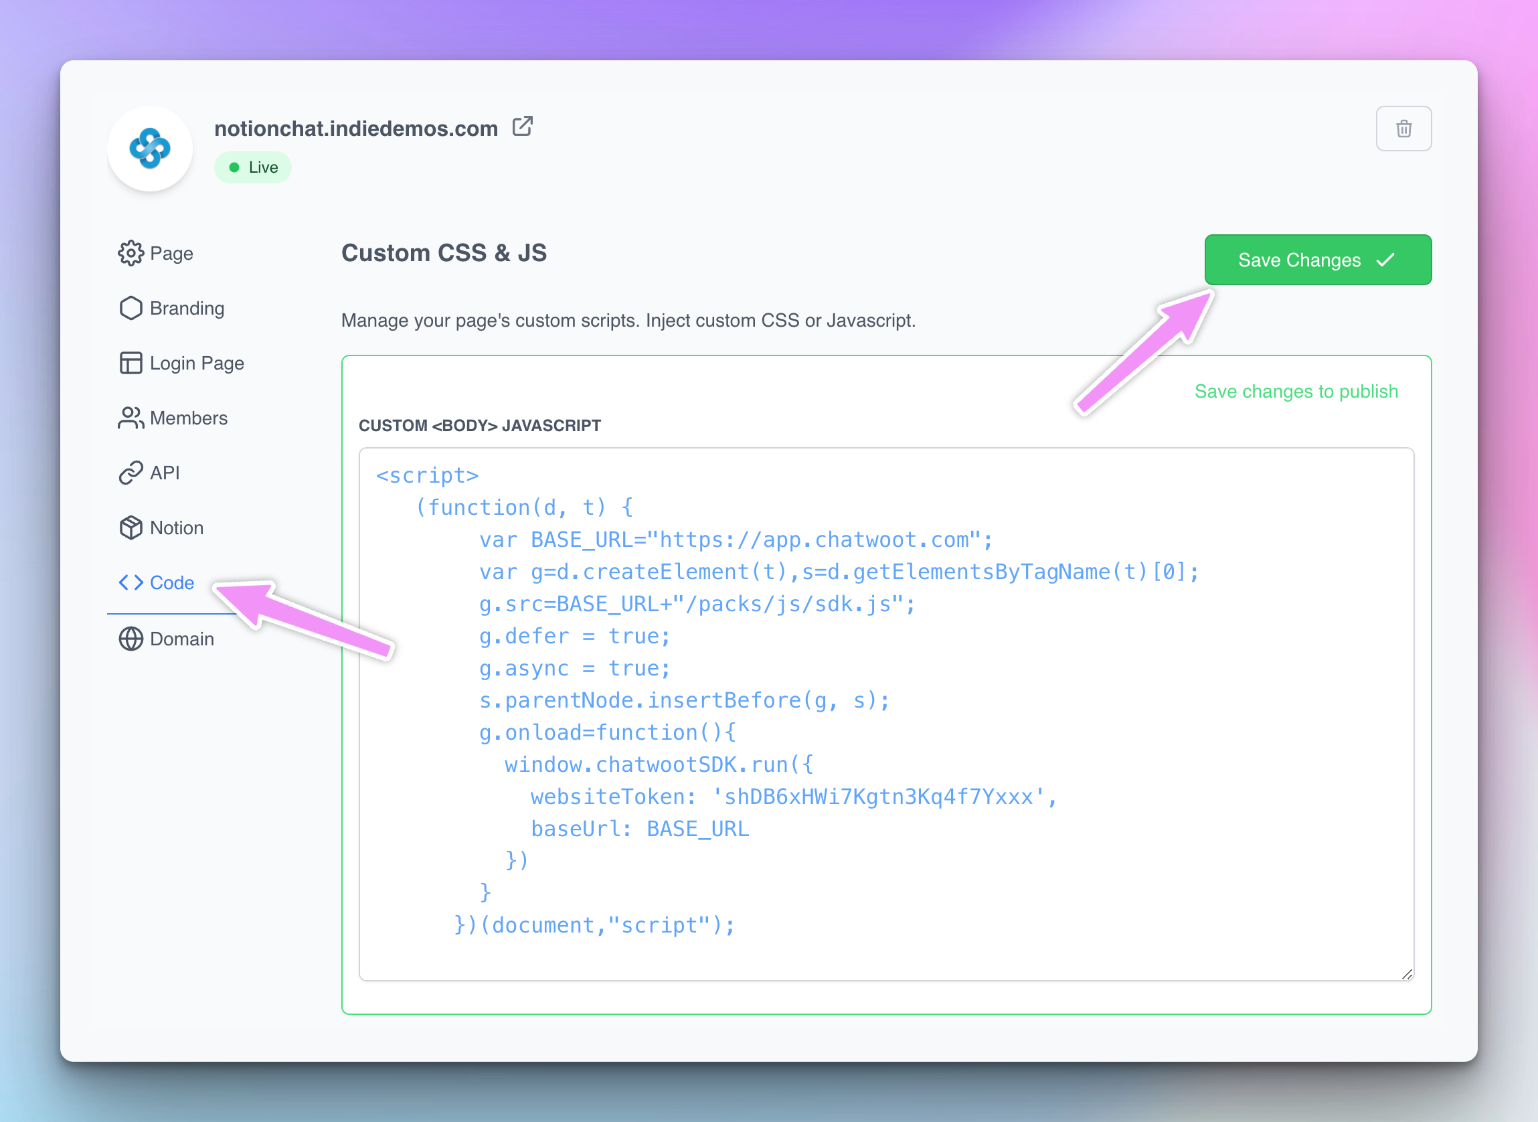Click the Domain globe icon
The width and height of the screenshot is (1538, 1122).
tap(131, 639)
